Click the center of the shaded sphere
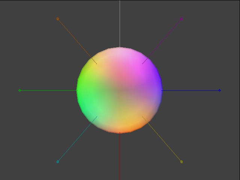The image size is (240, 180). pyautogui.click(x=120, y=90)
